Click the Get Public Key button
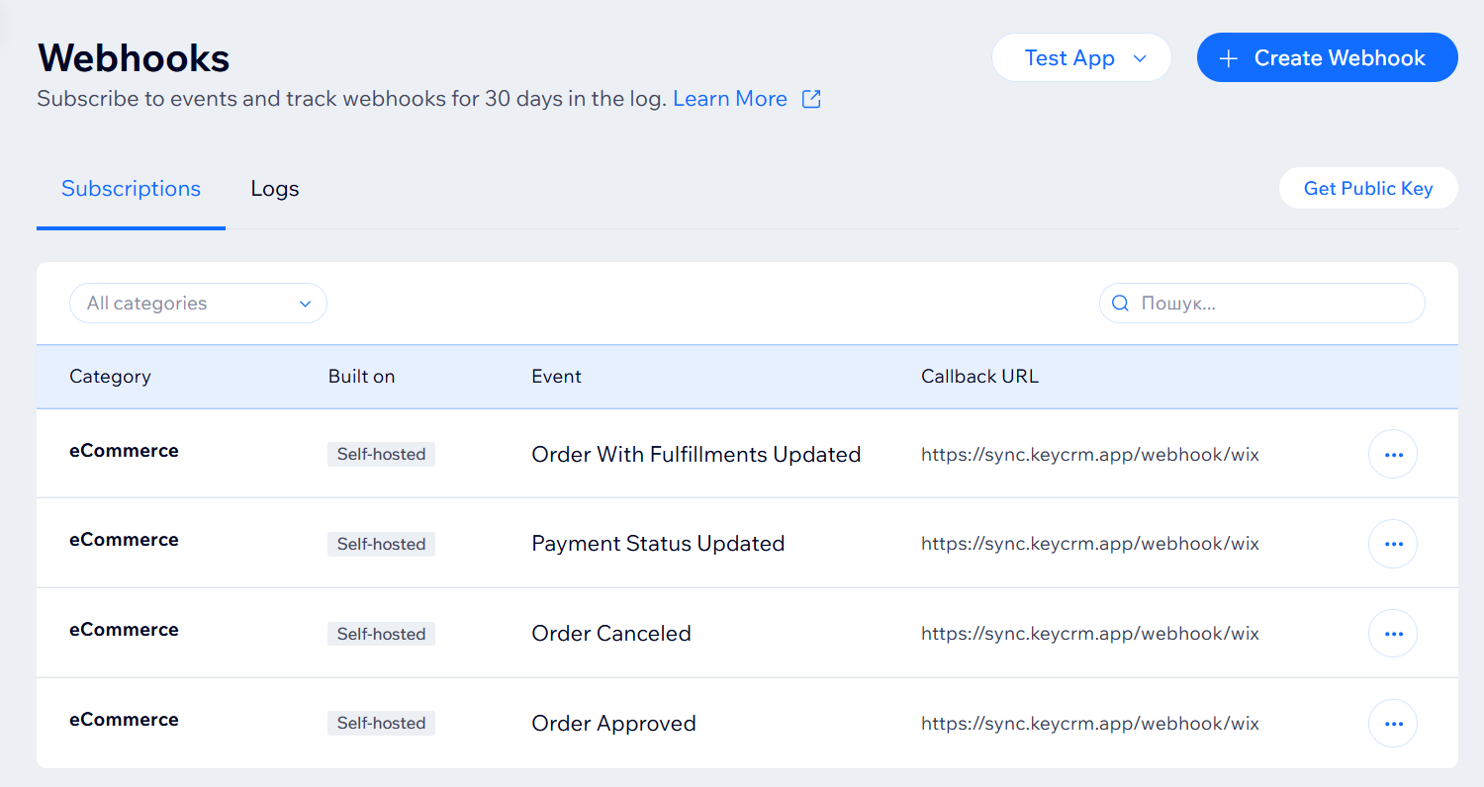Image resolution: width=1484 pixels, height=787 pixels. 1368,189
